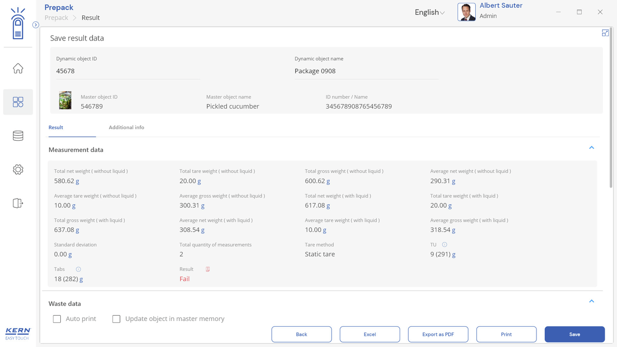Click the info icon next to TU
The width and height of the screenshot is (617, 347).
(x=444, y=245)
